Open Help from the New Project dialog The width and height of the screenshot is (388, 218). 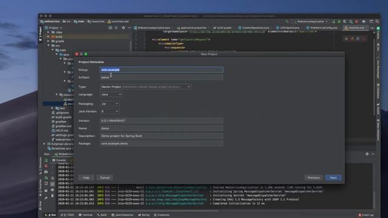[x=86, y=177]
